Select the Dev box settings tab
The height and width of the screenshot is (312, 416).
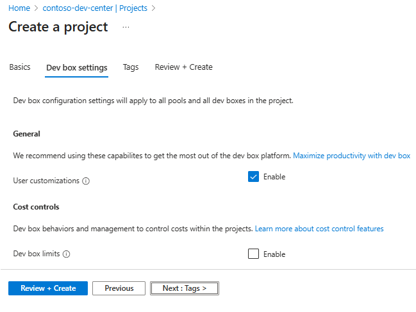(x=77, y=68)
